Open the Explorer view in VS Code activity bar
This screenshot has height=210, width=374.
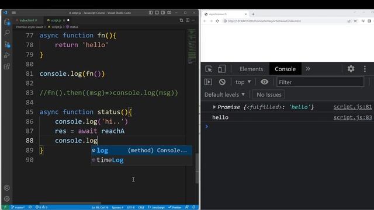click(x=7, y=22)
